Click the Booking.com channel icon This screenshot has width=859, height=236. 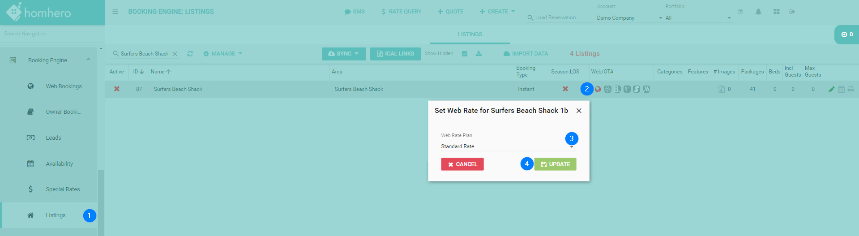pos(617,89)
